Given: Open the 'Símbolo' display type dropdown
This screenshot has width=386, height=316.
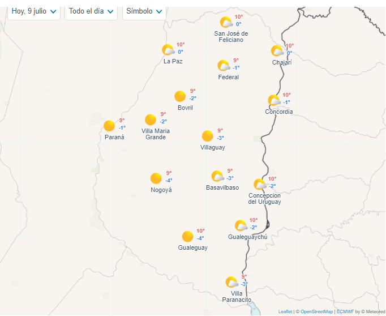Looking at the screenshot, I should [144, 11].
